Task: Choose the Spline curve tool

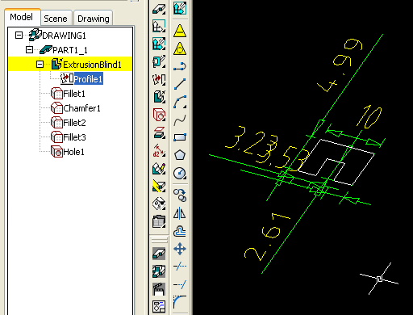Action: click(x=180, y=120)
